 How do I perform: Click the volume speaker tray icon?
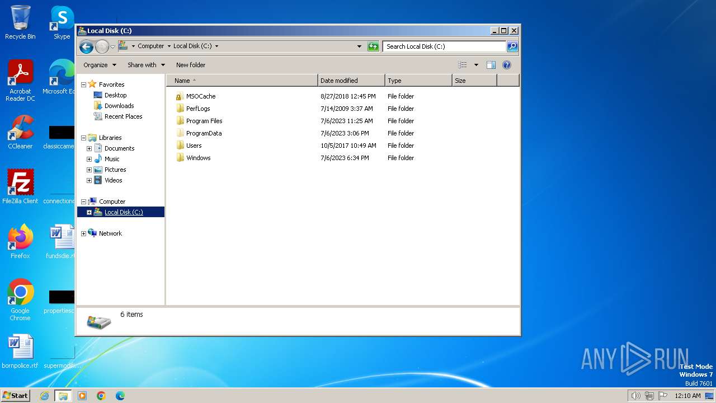[x=635, y=396]
